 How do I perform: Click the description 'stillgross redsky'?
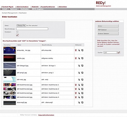coord(47,58)
